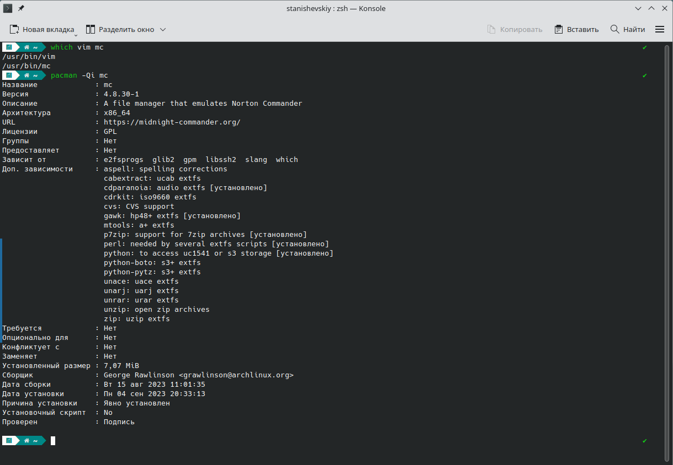The image size is (673, 465).
Task: Click the dependency e2fsprogs
Action: (x=124, y=160)
